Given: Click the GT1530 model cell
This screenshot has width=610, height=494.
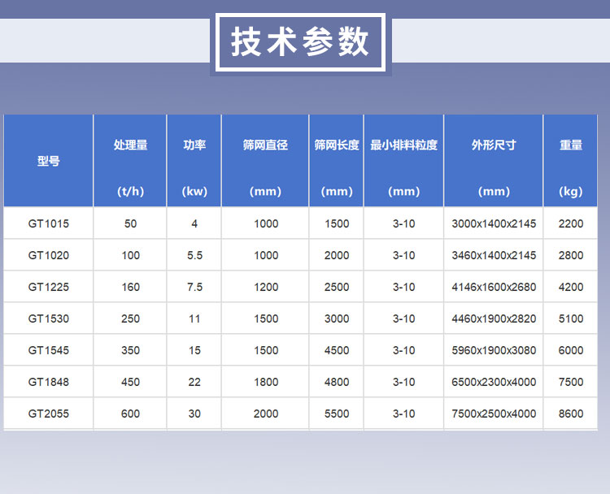Looking at the screenshot, I should point(49,318).
